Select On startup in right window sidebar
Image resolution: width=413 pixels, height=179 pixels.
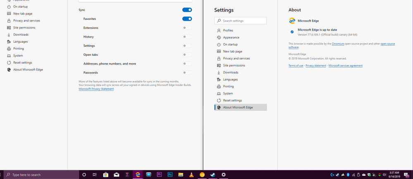(241, 45)
